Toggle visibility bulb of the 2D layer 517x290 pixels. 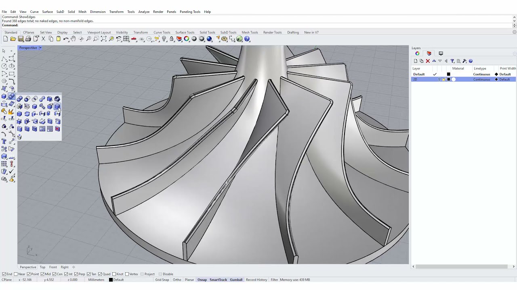pos(439,79)
